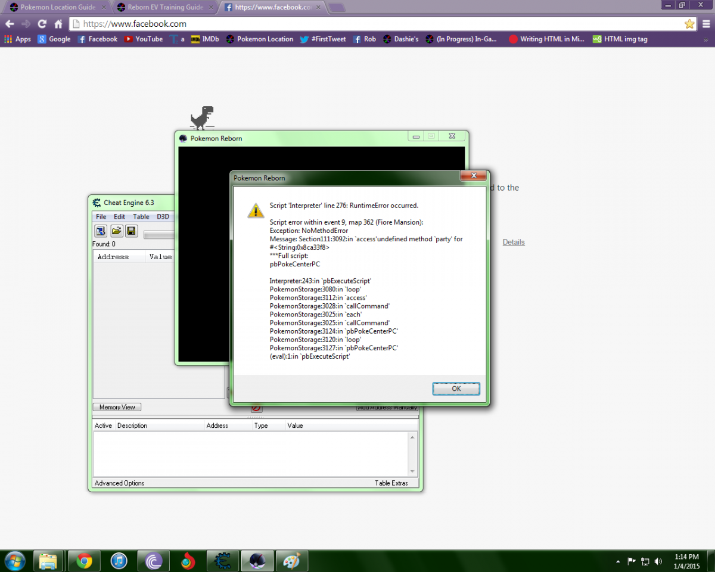Show hidden system tray icons
The image size is (715, 572).
pos(618,561)
